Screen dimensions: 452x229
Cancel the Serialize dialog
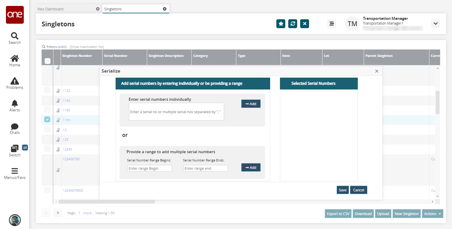point(359,190)
